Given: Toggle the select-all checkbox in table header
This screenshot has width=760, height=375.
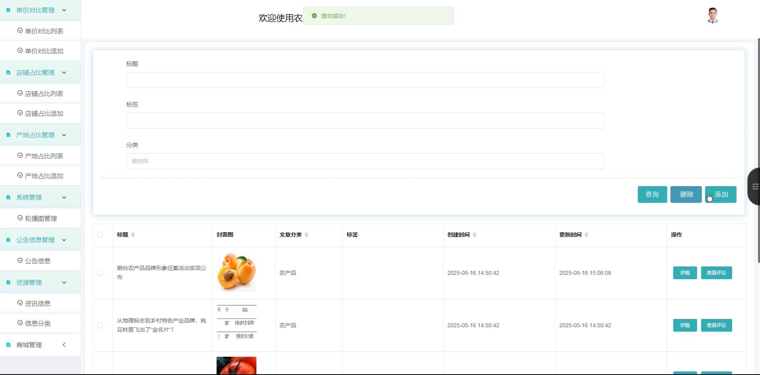Looking at the screenshot, I should 100,235.
